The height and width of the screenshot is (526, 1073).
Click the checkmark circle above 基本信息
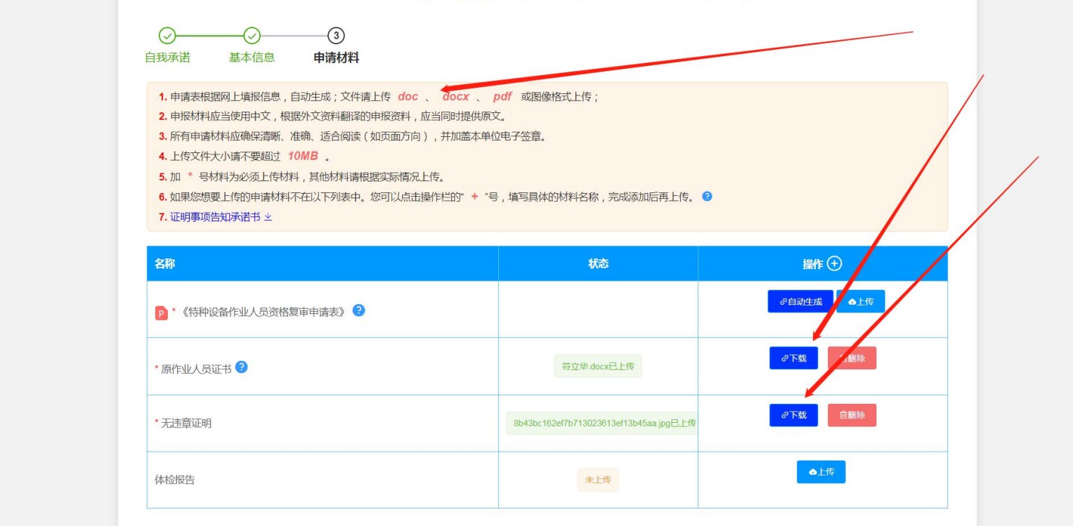(252, 36)
